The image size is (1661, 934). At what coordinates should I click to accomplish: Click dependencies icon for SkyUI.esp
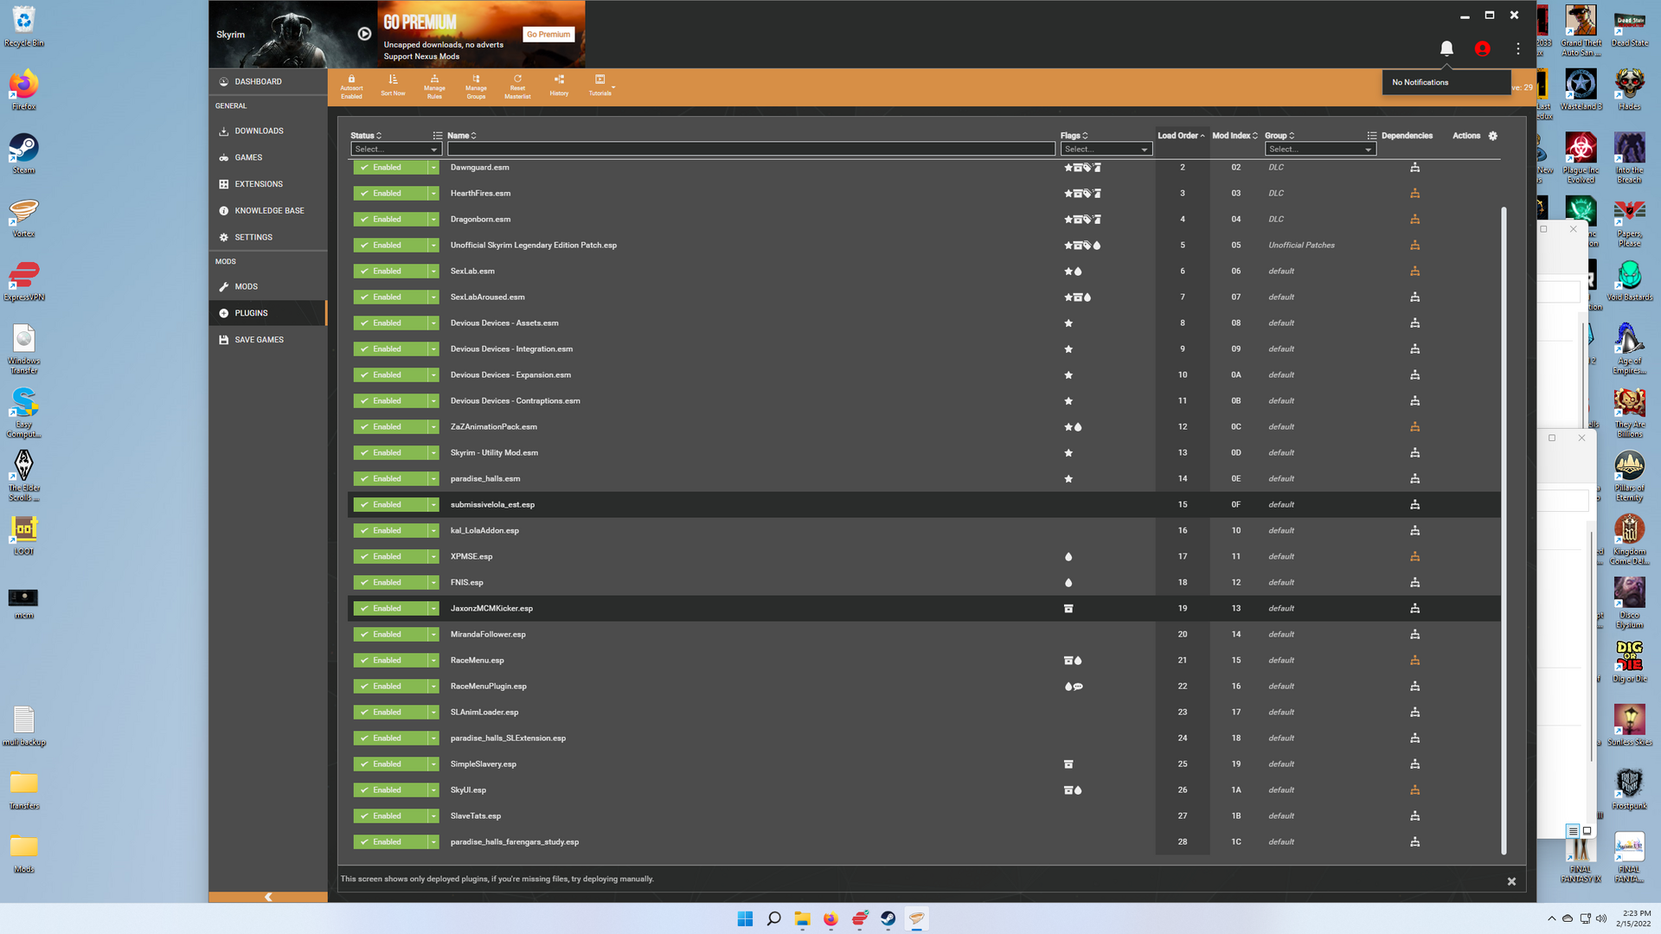tap(1414, 790)
